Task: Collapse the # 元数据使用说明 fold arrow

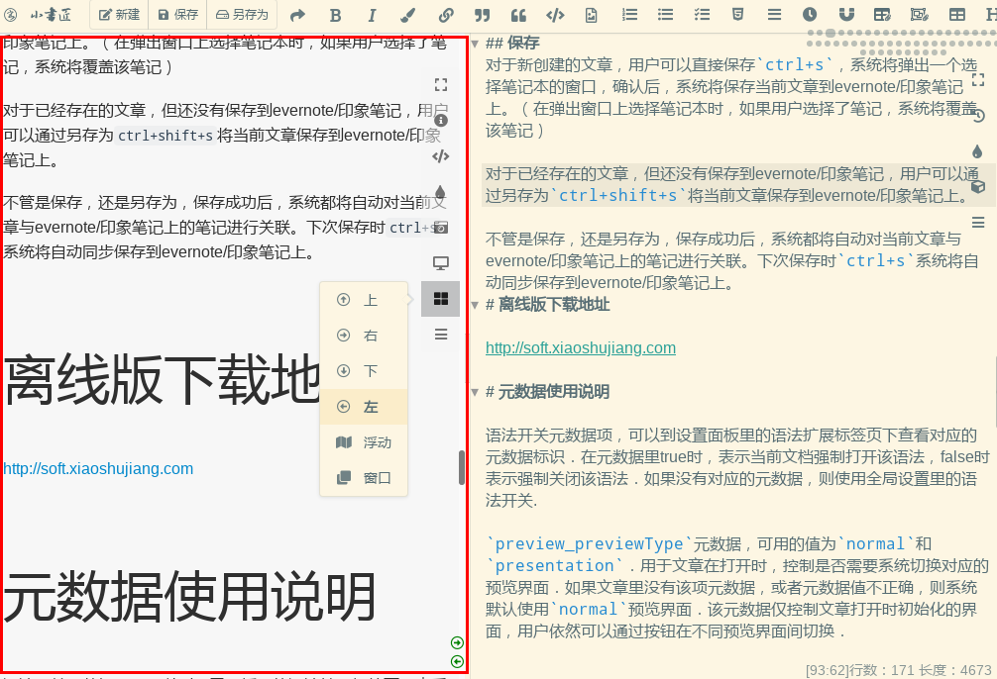Action: coord(475,393)
